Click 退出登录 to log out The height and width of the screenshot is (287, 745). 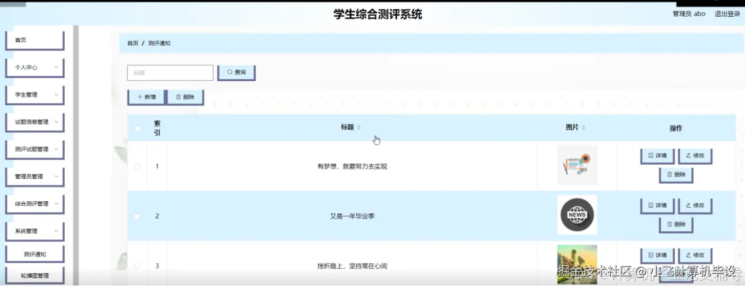point(728,14)
